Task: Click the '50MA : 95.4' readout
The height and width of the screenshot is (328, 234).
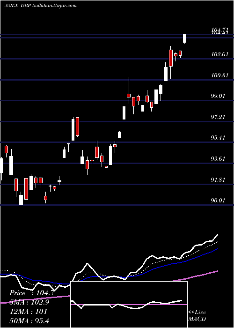Action: [29, 321]
